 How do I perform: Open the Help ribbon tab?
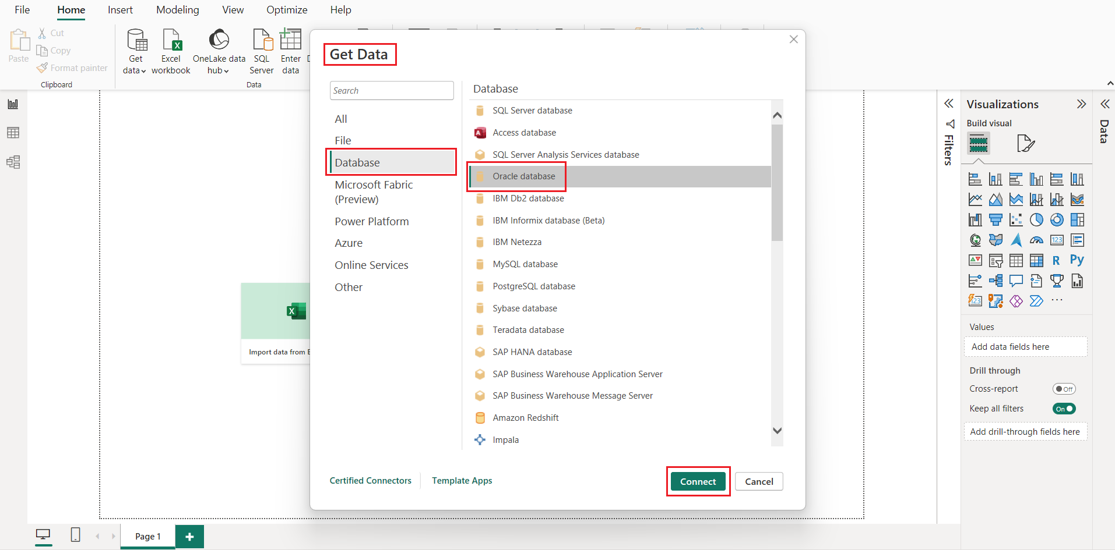[x=340, y=10]
